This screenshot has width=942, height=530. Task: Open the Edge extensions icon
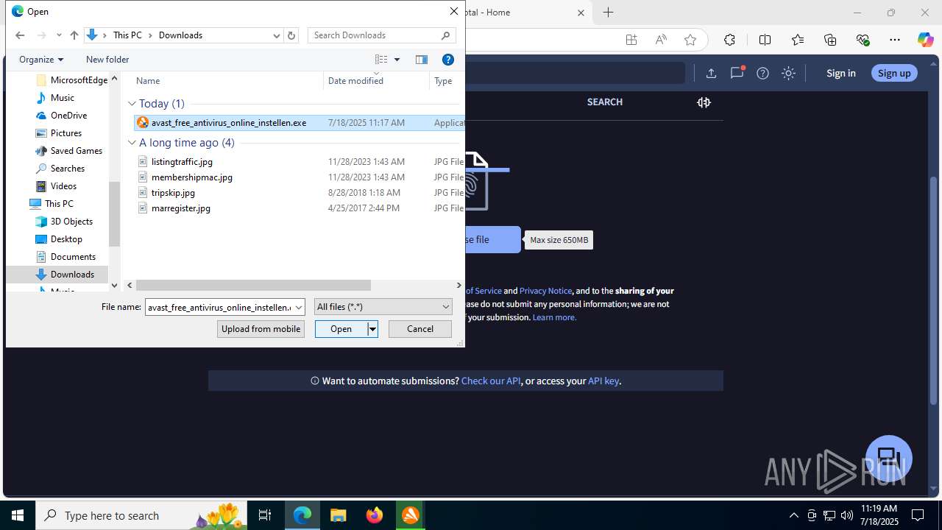[x=729, y=40]
